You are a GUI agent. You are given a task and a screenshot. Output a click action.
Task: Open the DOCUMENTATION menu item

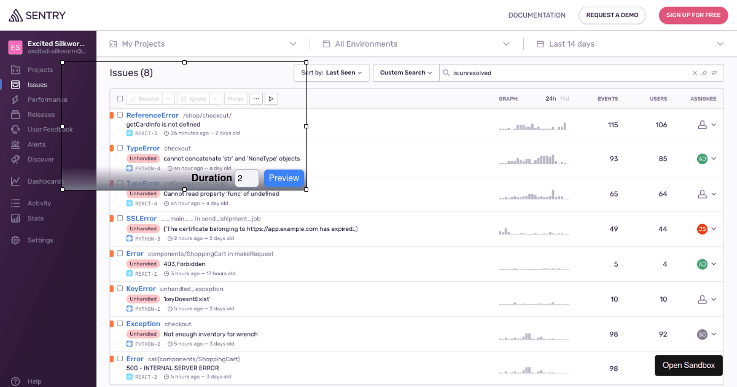click(x=537, y=15)
